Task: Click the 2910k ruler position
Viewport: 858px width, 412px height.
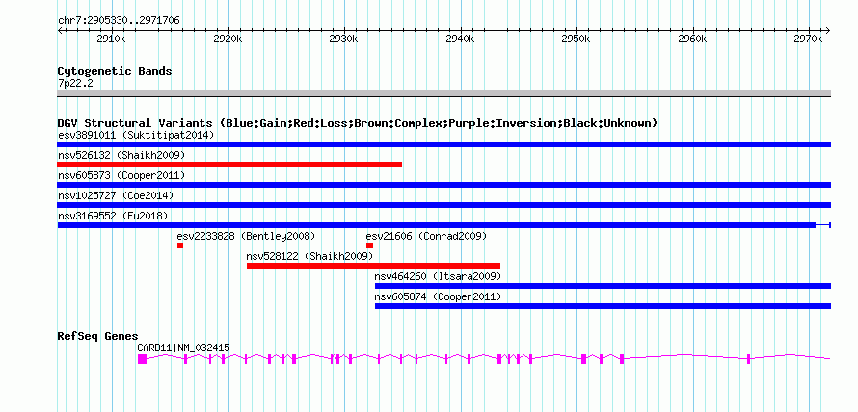Action: pyautogui.click(x=111, y=39)
